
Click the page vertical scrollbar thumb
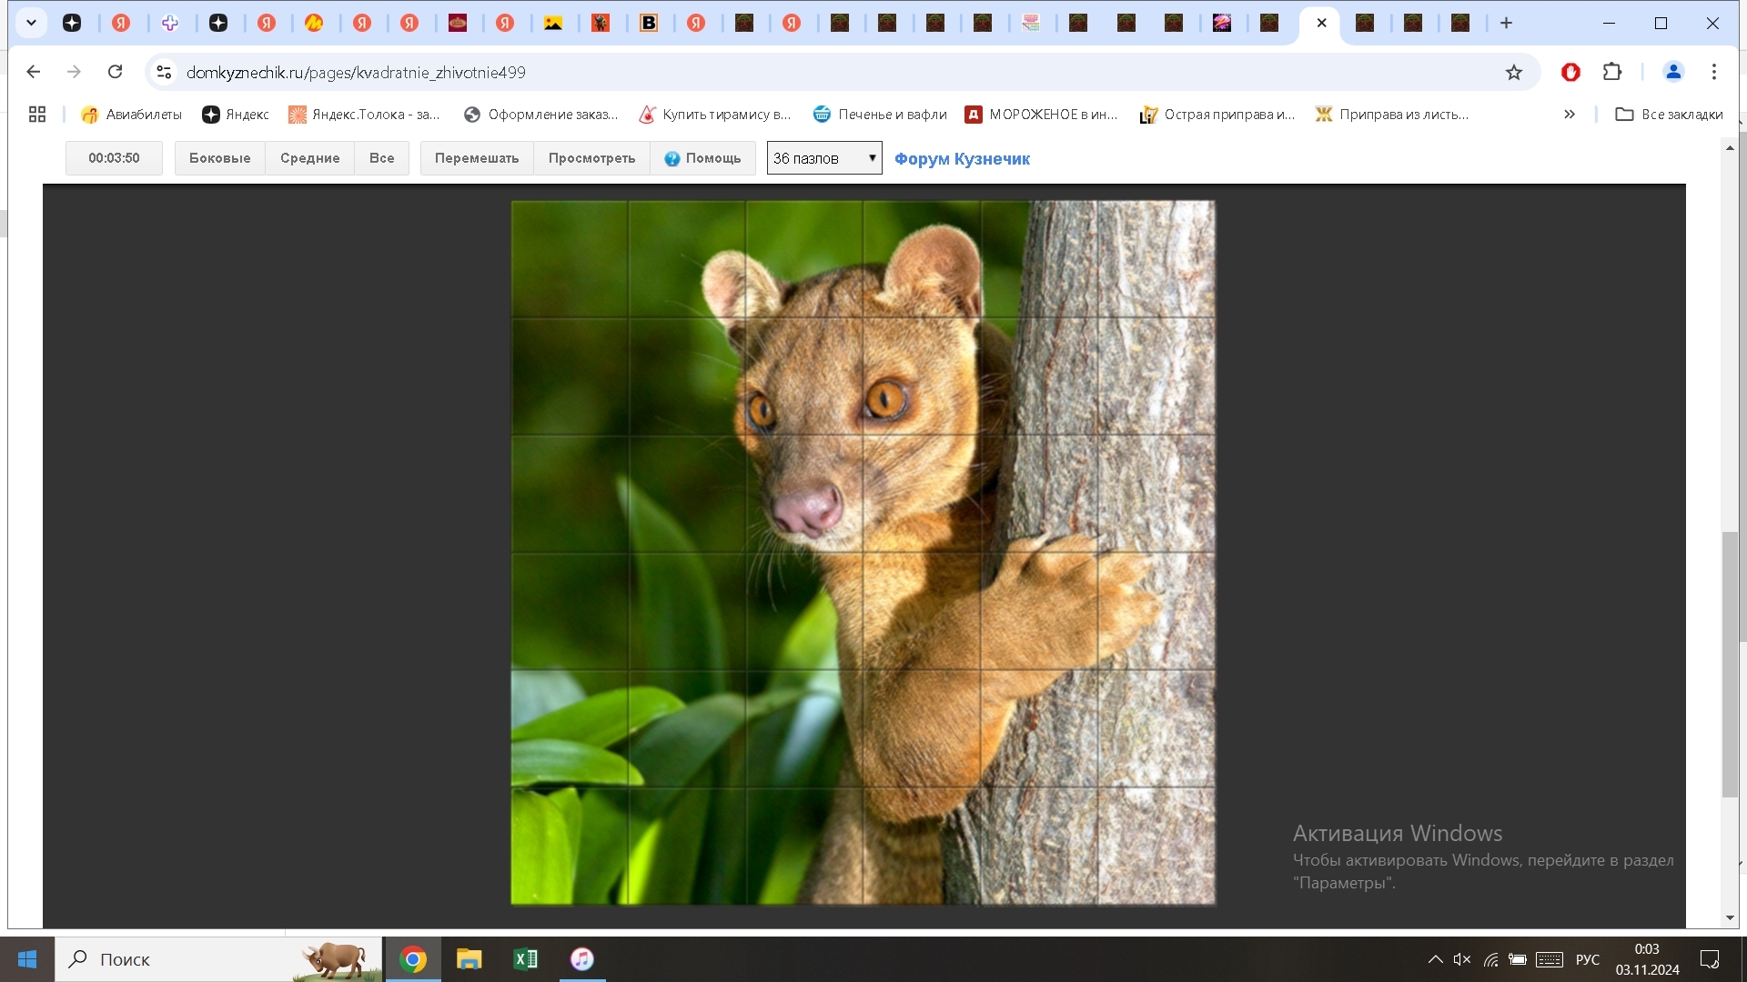pyautogui.click(x=1730, y=664)
